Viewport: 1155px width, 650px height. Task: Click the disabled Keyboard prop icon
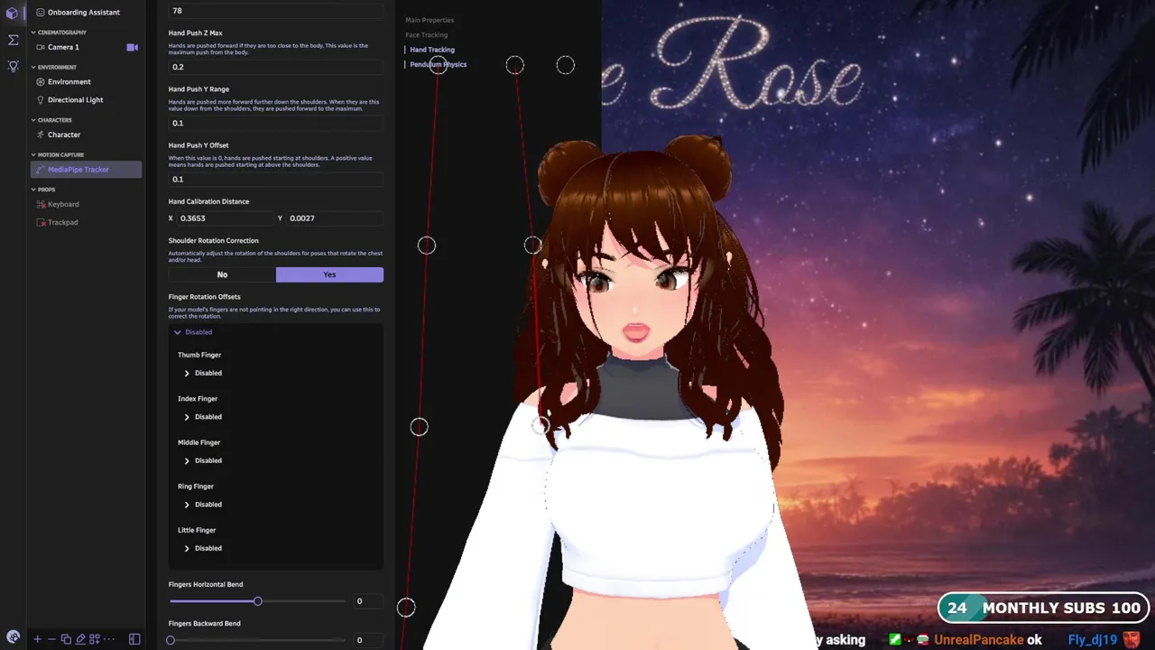click(x=40, y=204)
